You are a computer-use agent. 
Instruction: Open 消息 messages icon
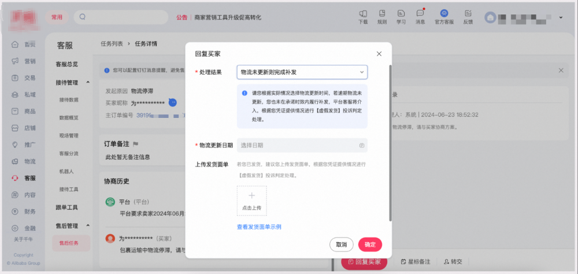pyautogui.click(x=420, y=17)
